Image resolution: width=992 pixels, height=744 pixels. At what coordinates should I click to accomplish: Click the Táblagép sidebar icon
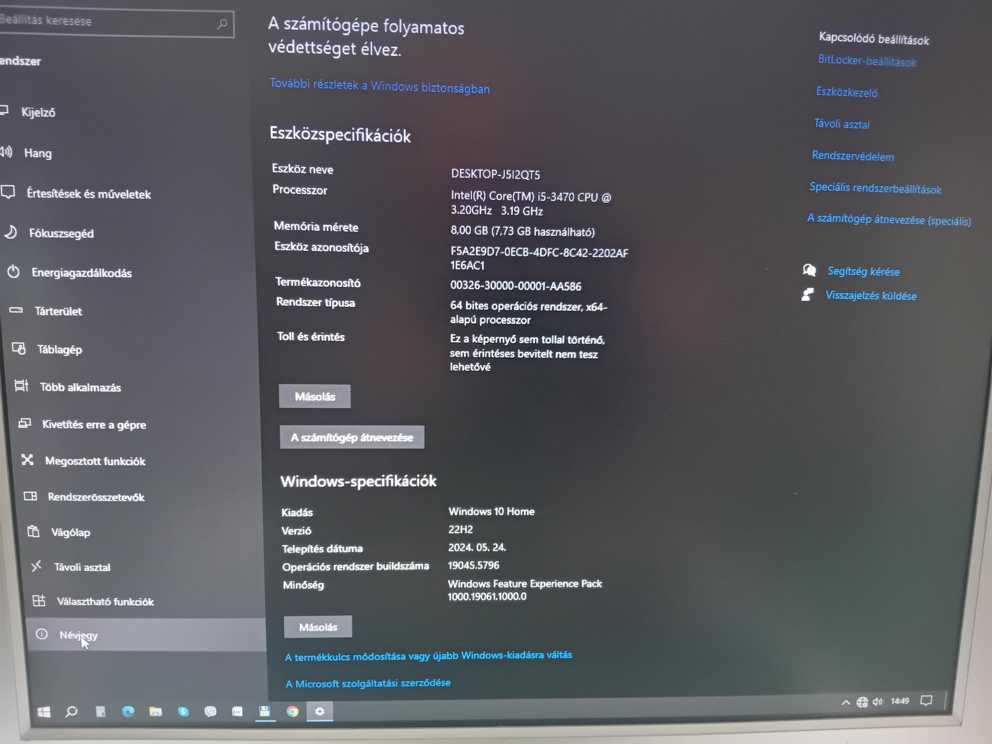coord(19,349)
